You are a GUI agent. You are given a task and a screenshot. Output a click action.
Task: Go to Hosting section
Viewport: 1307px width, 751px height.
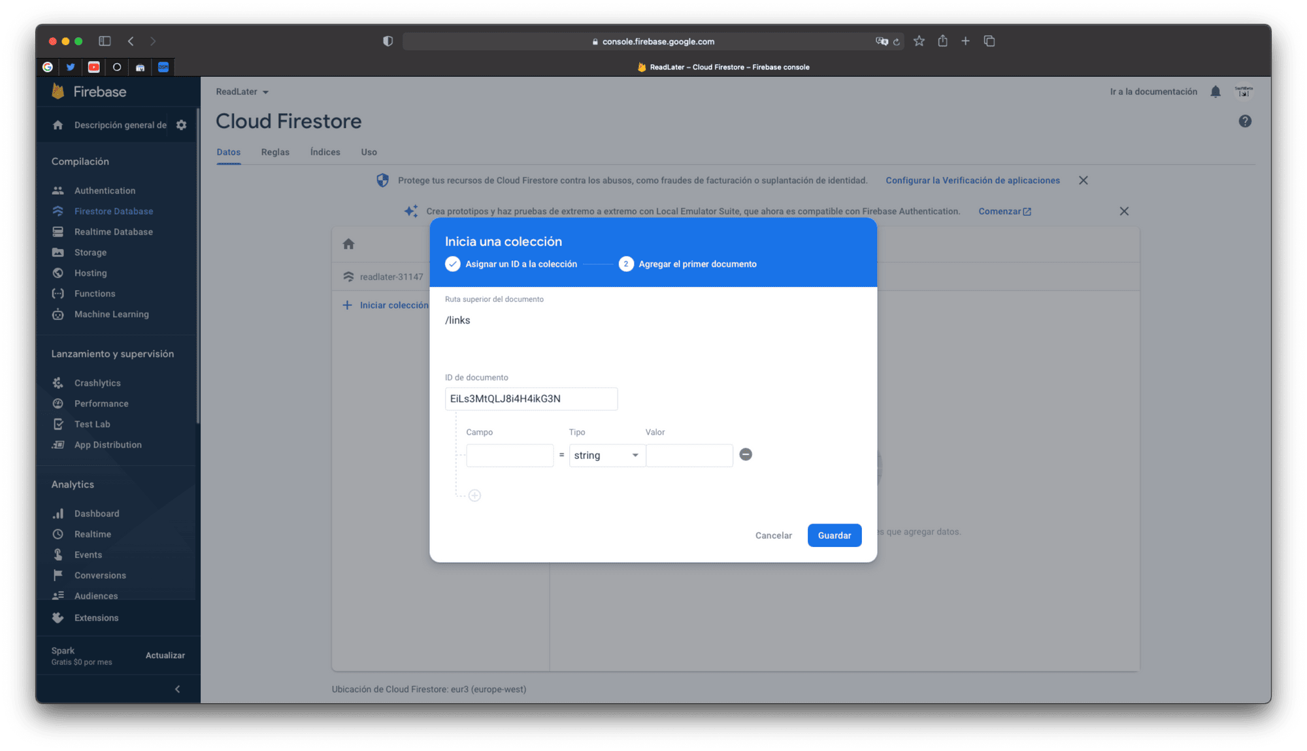coord(90,273)
